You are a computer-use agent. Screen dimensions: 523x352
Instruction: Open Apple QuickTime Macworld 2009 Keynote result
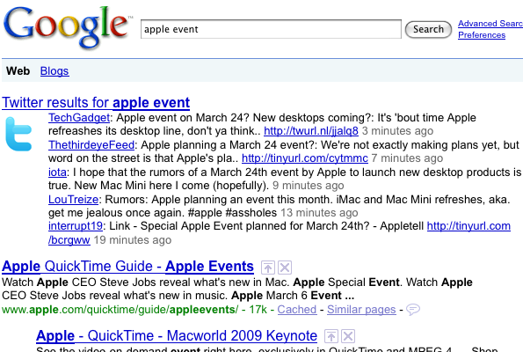click(x=177, y=335)
